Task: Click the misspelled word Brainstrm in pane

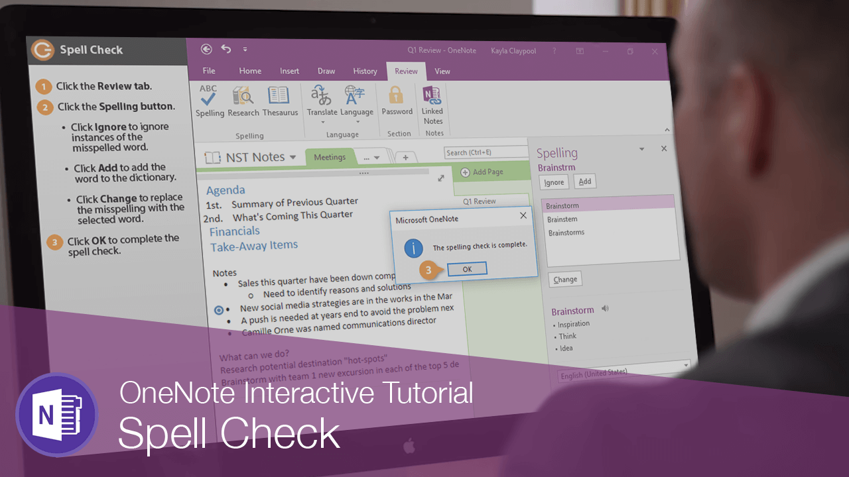Action: [556, 168]
